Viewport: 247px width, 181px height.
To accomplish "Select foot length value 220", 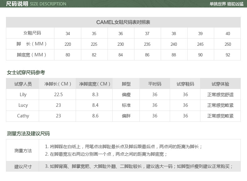I will pos(68,44).
